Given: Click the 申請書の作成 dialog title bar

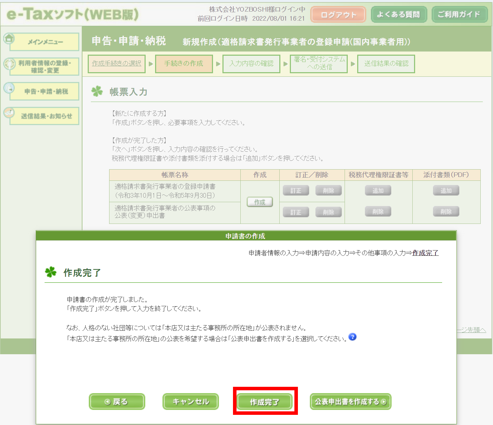Looking at the screenshot, I should [246, 236].
